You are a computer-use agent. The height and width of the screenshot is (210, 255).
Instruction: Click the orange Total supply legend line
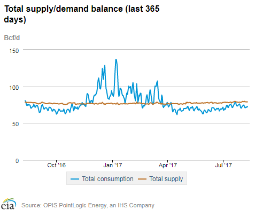click(x=142, y=179)
